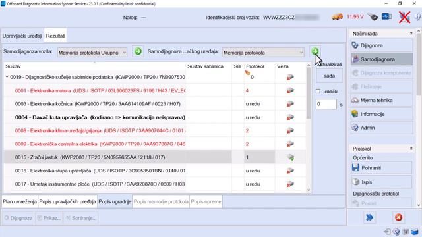
Task: Open Plan umreženja tab
Action: [x=20, y=202]
